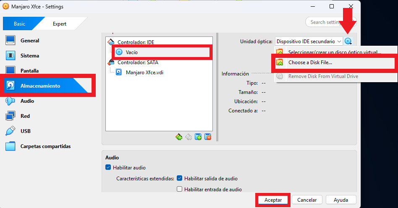398x208 pixels.
Task: Switch to the Basic tab
Action: click(20, 23)
